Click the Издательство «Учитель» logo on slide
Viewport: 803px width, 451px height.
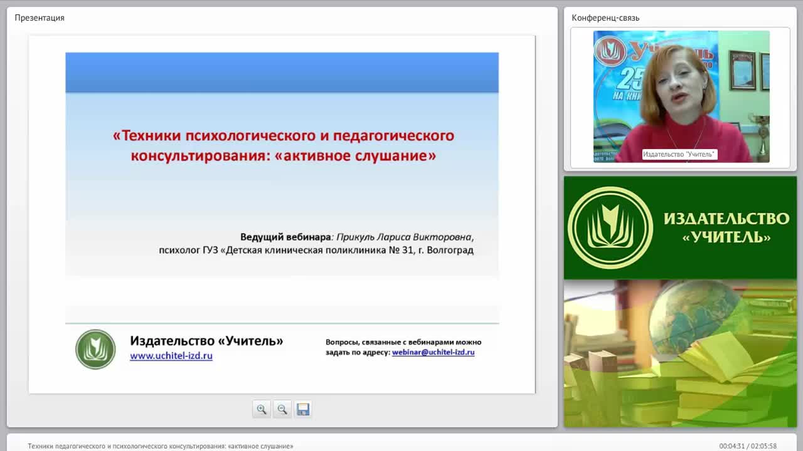[95, 349]
